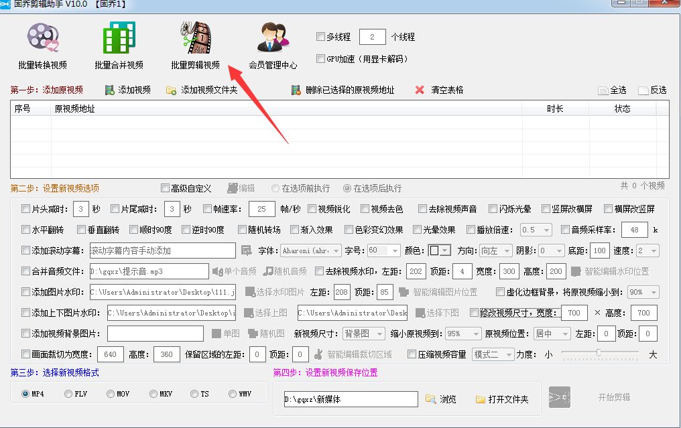Click the 序号 column header
This screenshot has height=428, width=681.
pyautogui.click(x=31, y=109)
